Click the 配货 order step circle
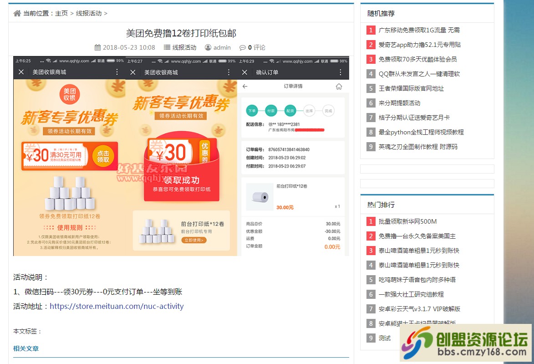This screenshot has height=364, width=534. [290, 111]
